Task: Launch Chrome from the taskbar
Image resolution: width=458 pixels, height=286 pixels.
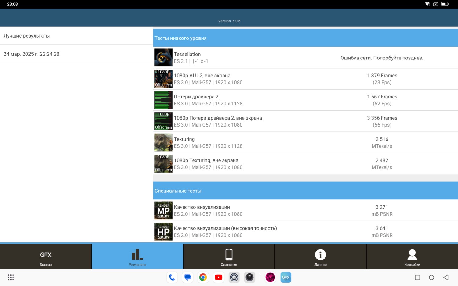Action: (x=203, y=277)
